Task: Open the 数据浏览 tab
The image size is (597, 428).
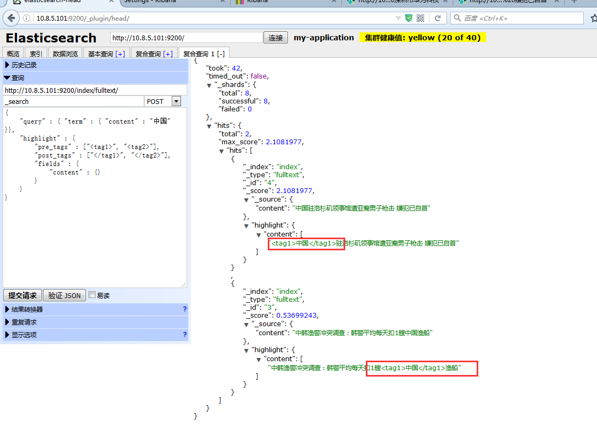Action: [x=65, y=54]
